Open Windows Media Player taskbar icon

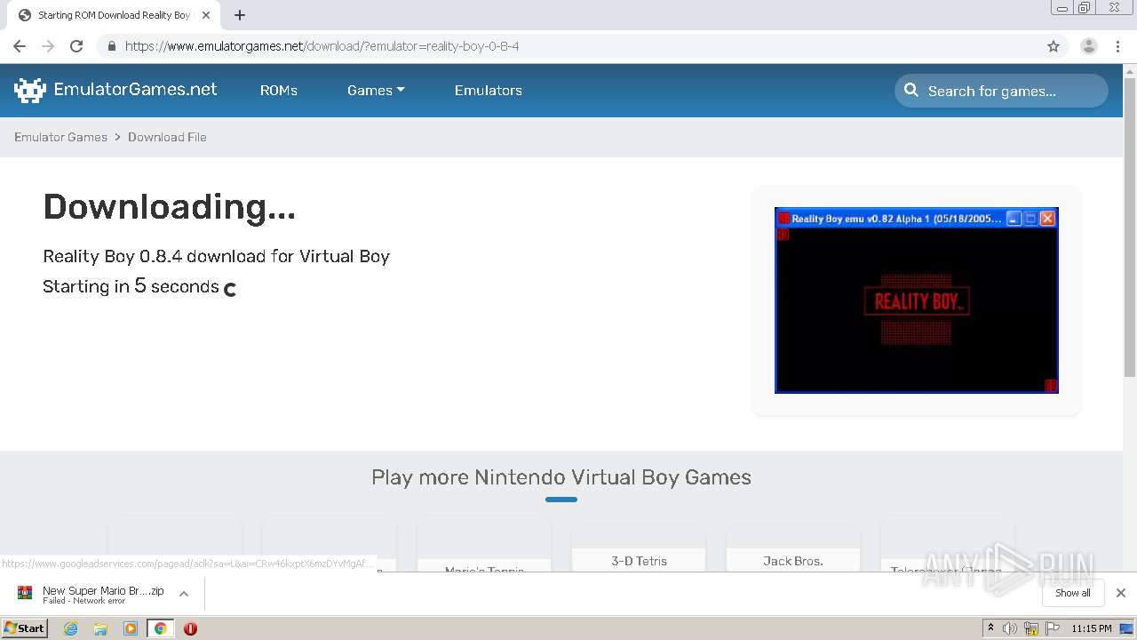131,628
